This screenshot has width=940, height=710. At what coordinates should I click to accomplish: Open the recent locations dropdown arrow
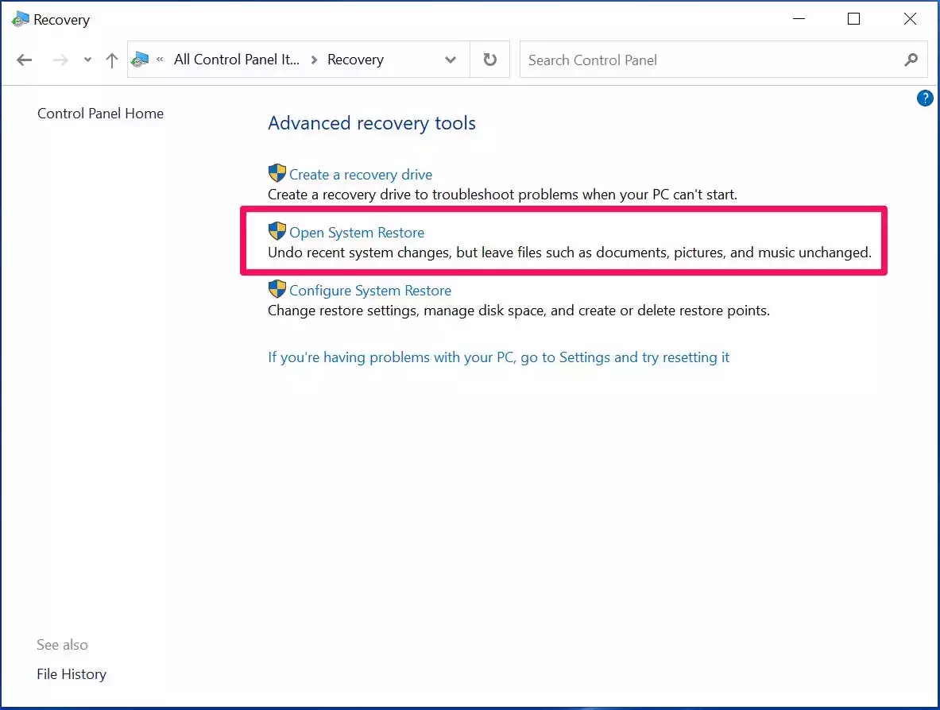(x=87, y=60)
